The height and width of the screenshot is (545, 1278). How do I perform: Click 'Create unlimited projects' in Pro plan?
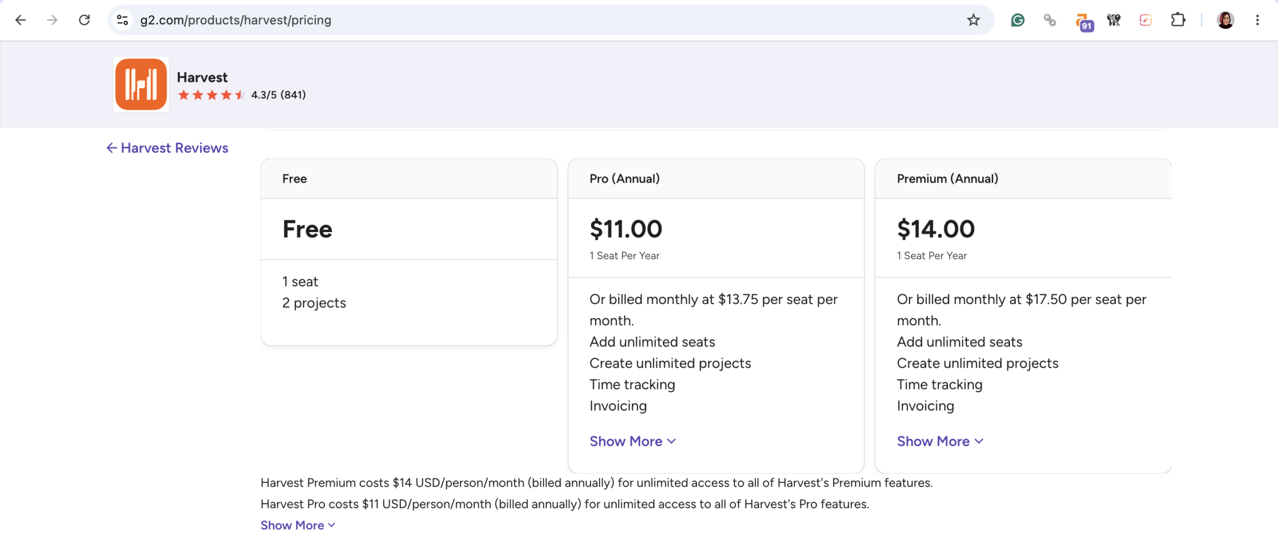(x=670, y=363)
